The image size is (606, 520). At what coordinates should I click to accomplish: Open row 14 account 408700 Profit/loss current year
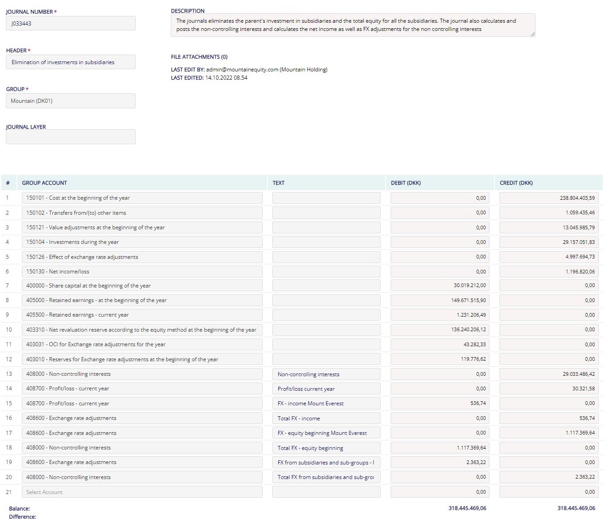[x=142, y=389]
